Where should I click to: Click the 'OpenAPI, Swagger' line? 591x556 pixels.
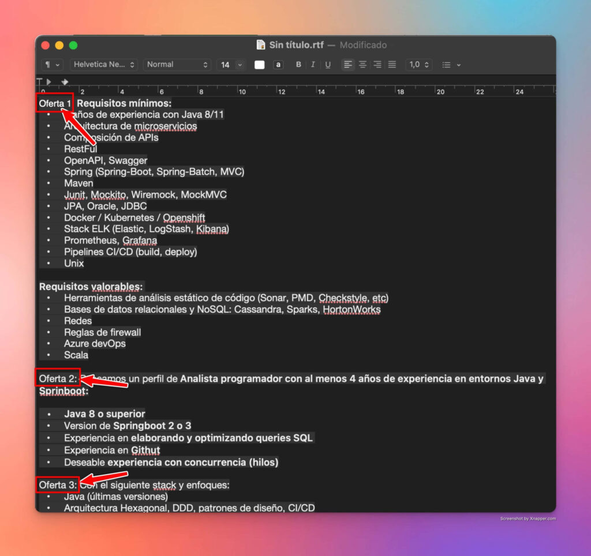coord(106,160)
